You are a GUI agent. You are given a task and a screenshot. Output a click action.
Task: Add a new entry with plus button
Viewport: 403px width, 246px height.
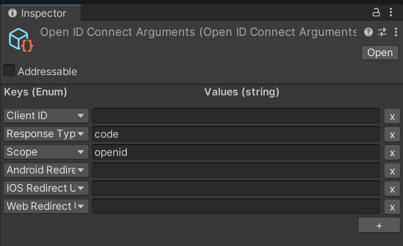pyautogui.click(x=379, y=225)
